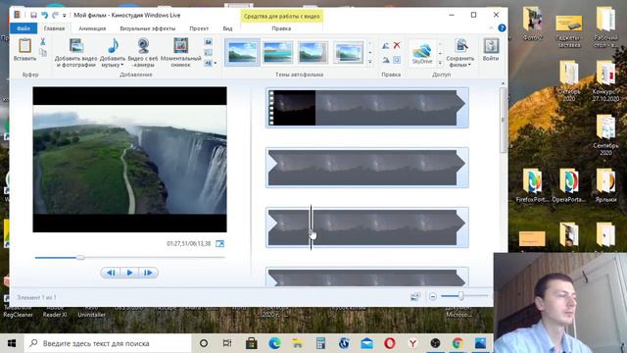
Task: Switch to the Вид tab
Action: [227, 28]
